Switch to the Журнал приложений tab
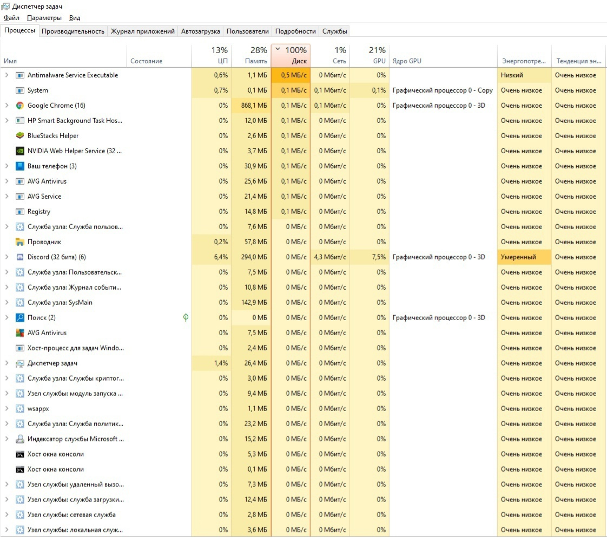 click(x=142, y=31)
